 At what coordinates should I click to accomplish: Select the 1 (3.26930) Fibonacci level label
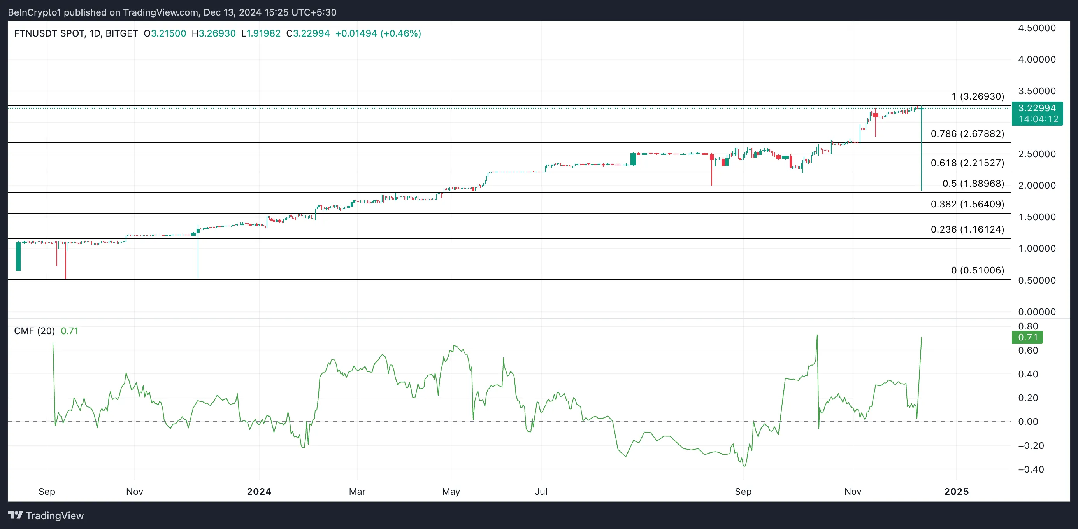pos(978,96)
